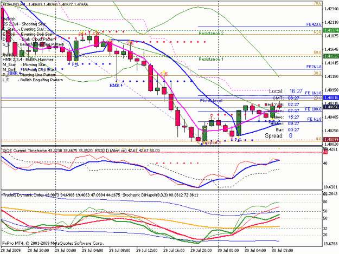This screenshot has width=339, height=254.
Task: Click the Local time 16:27 readout
Action: (286, 92)
